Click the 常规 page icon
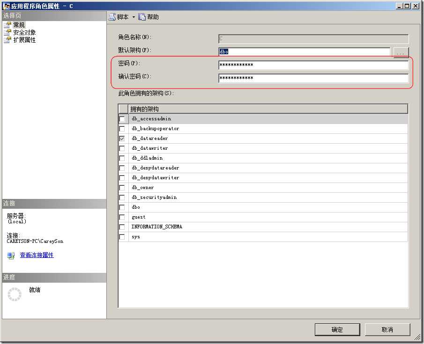424x344 pixels. [7, 25]
